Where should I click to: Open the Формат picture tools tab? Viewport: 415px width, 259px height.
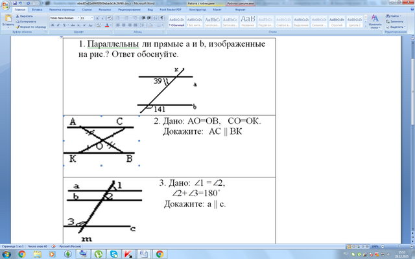click(x=240, y=10)
